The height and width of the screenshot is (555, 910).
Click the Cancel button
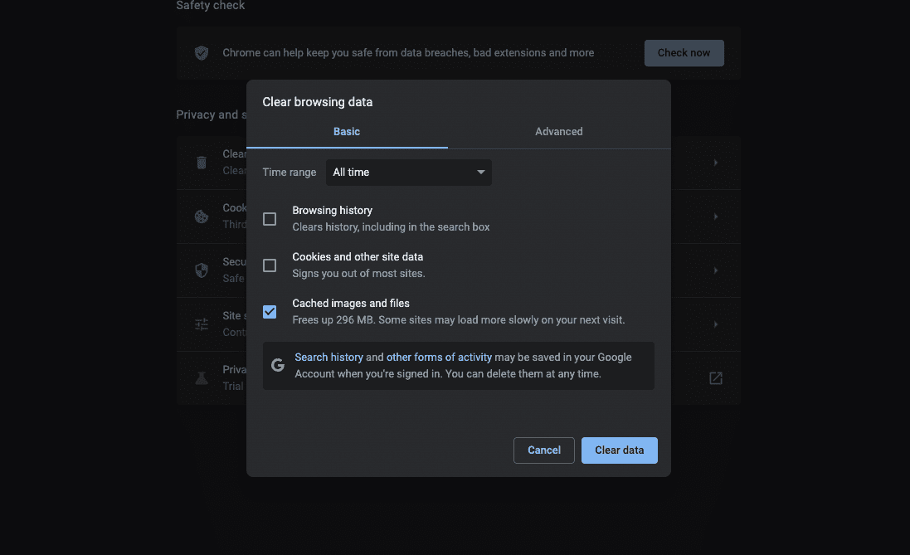coord(544,450)
